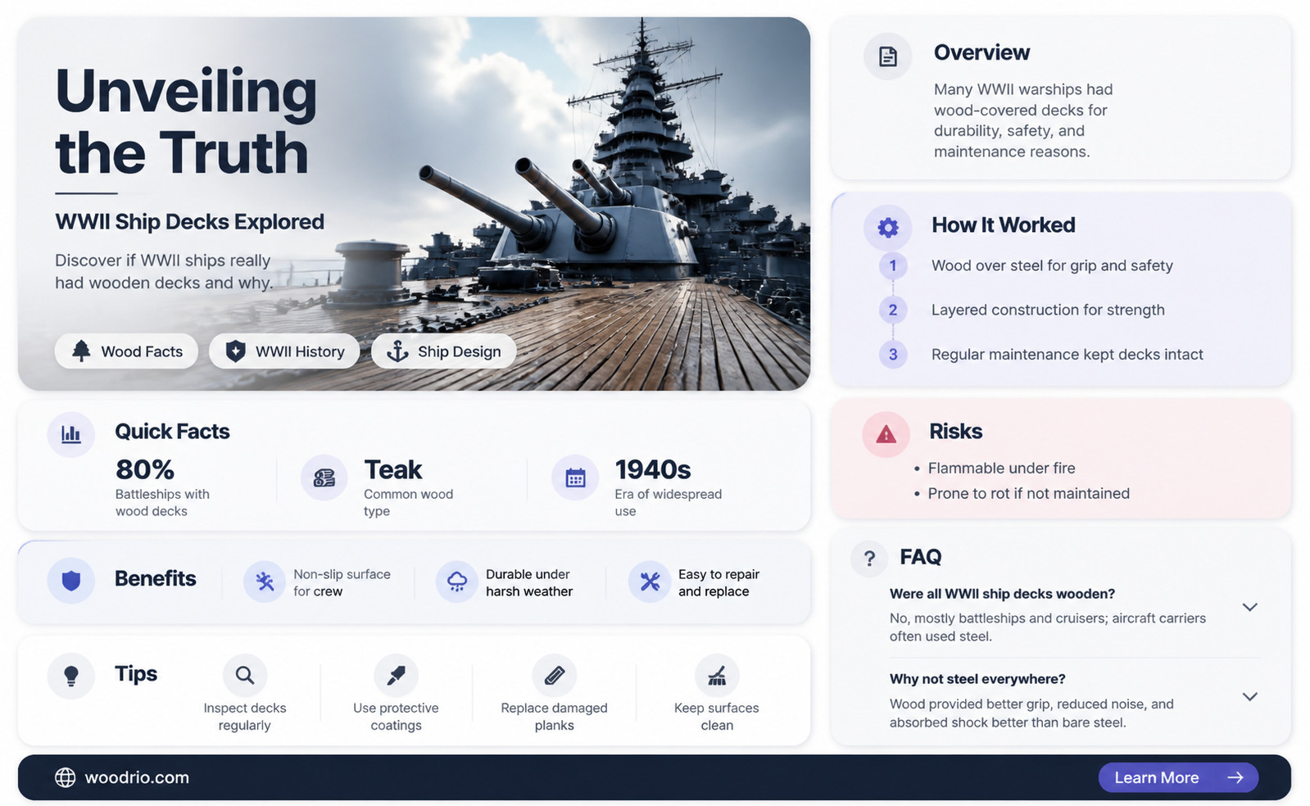This screenshot has width=1310, height=806.
Task: Click the Benefits heading
Action: click(155, 578)
